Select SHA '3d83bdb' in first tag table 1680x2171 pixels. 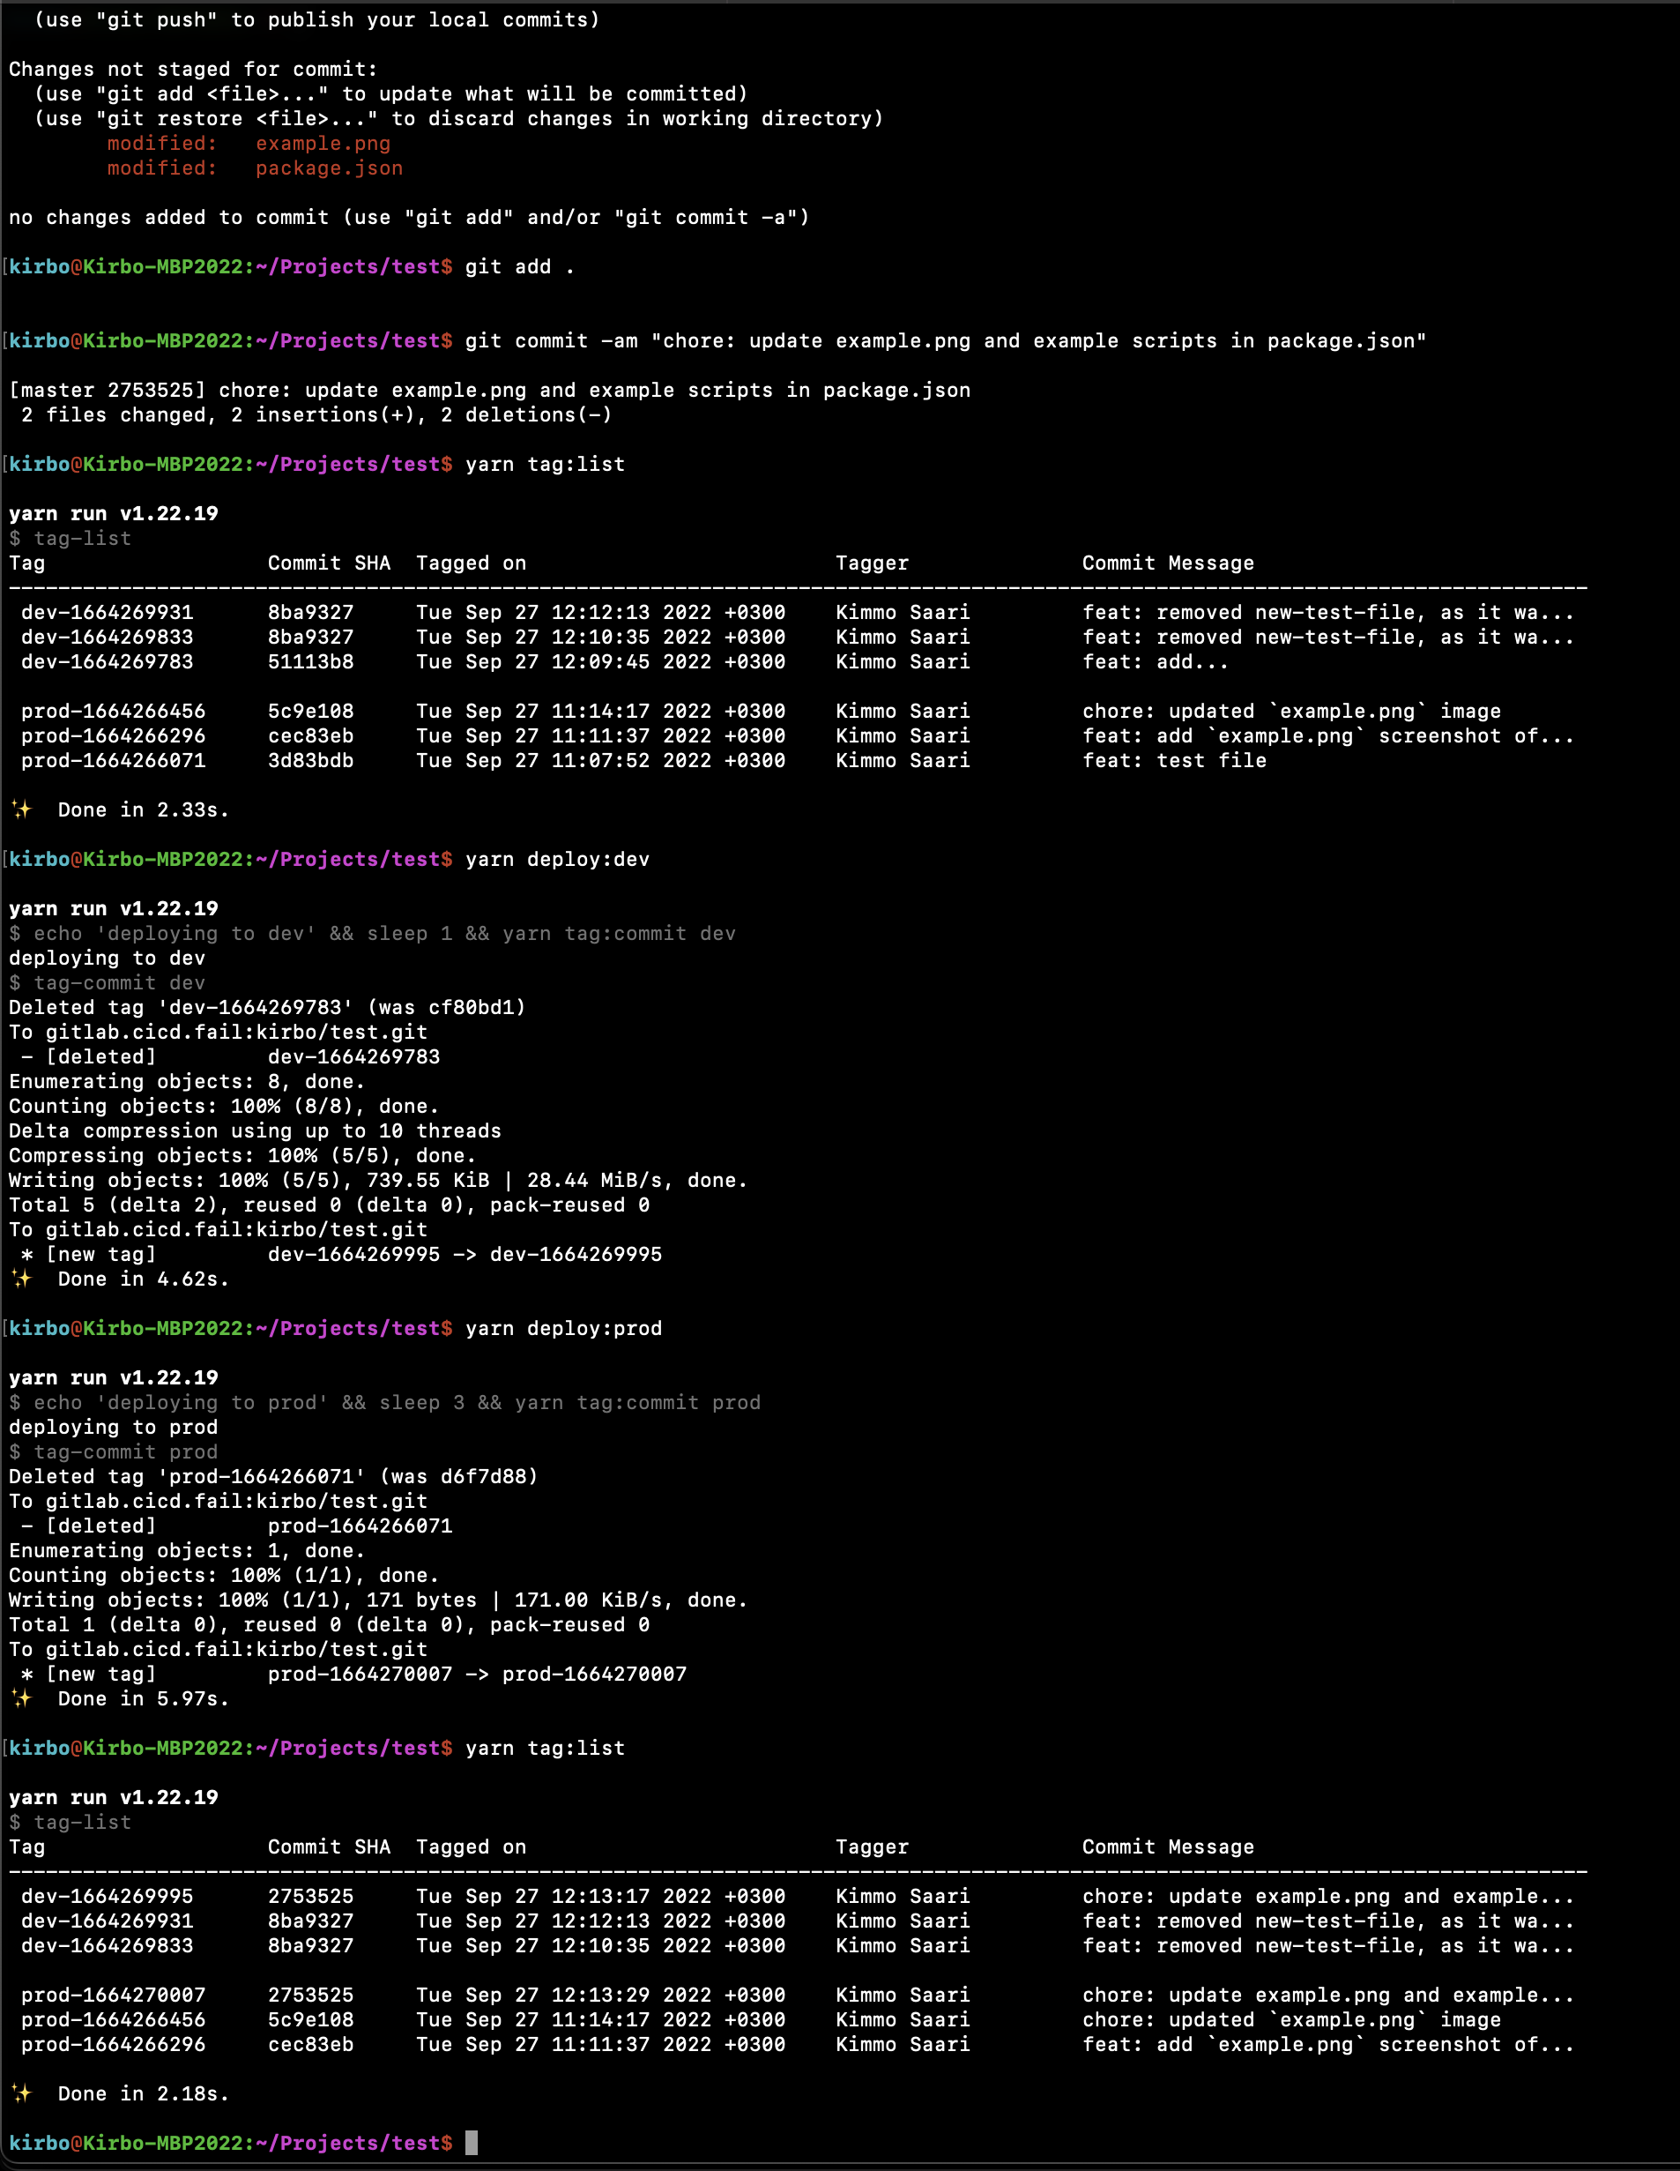311,760
